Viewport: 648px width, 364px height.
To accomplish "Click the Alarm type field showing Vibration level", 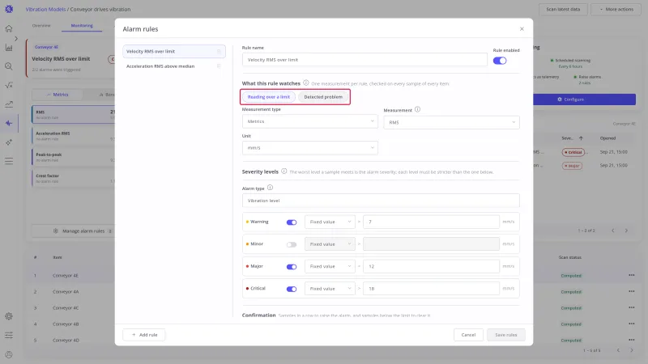I will [x=381, y=201].
